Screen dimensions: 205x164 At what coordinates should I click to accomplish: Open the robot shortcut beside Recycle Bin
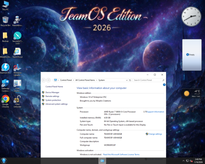17,21
